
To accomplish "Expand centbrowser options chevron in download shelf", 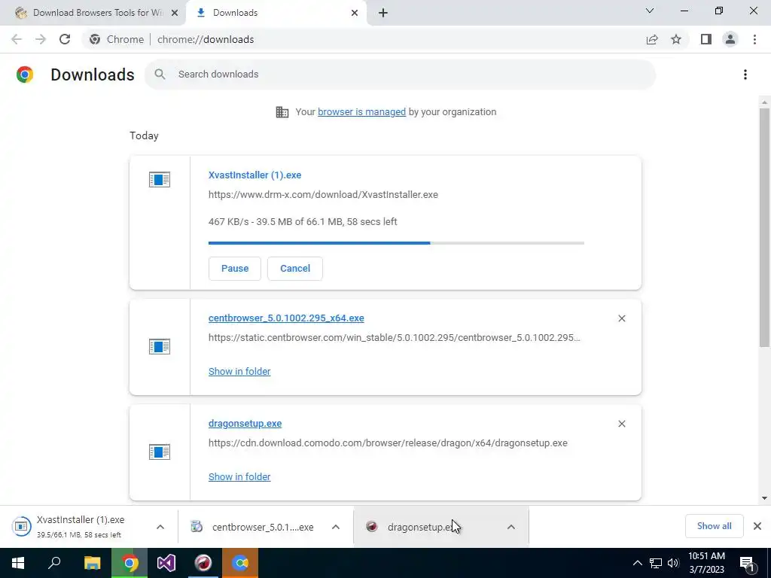I will 336,527.
